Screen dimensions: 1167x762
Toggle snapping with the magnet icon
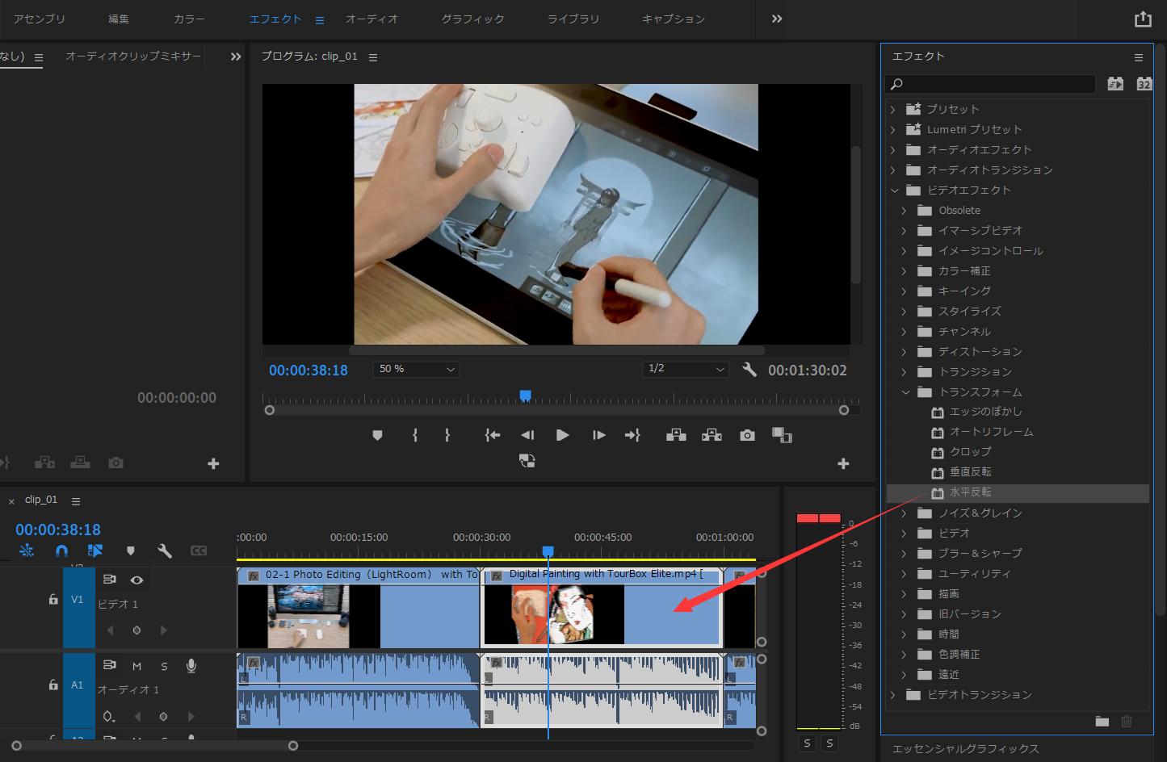(61, 551)
